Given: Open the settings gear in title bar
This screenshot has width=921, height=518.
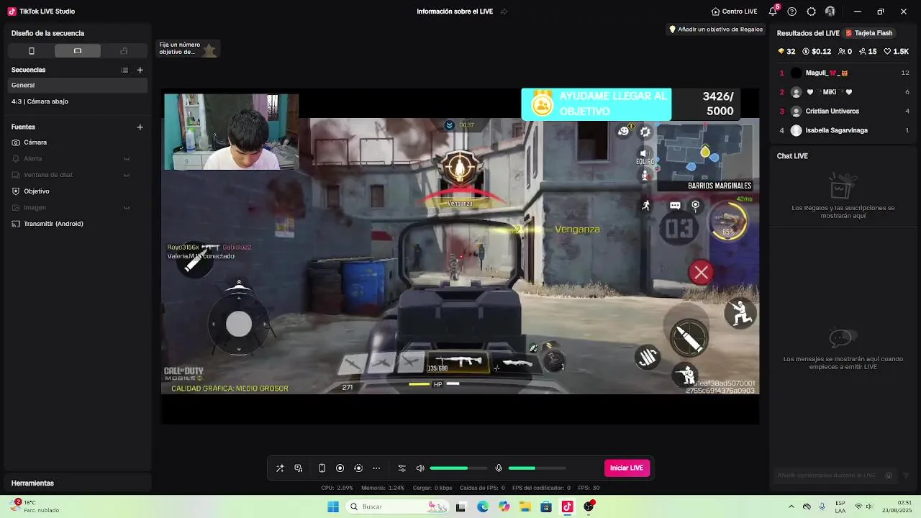Looking at the screenshot, I should click(811, 12).
